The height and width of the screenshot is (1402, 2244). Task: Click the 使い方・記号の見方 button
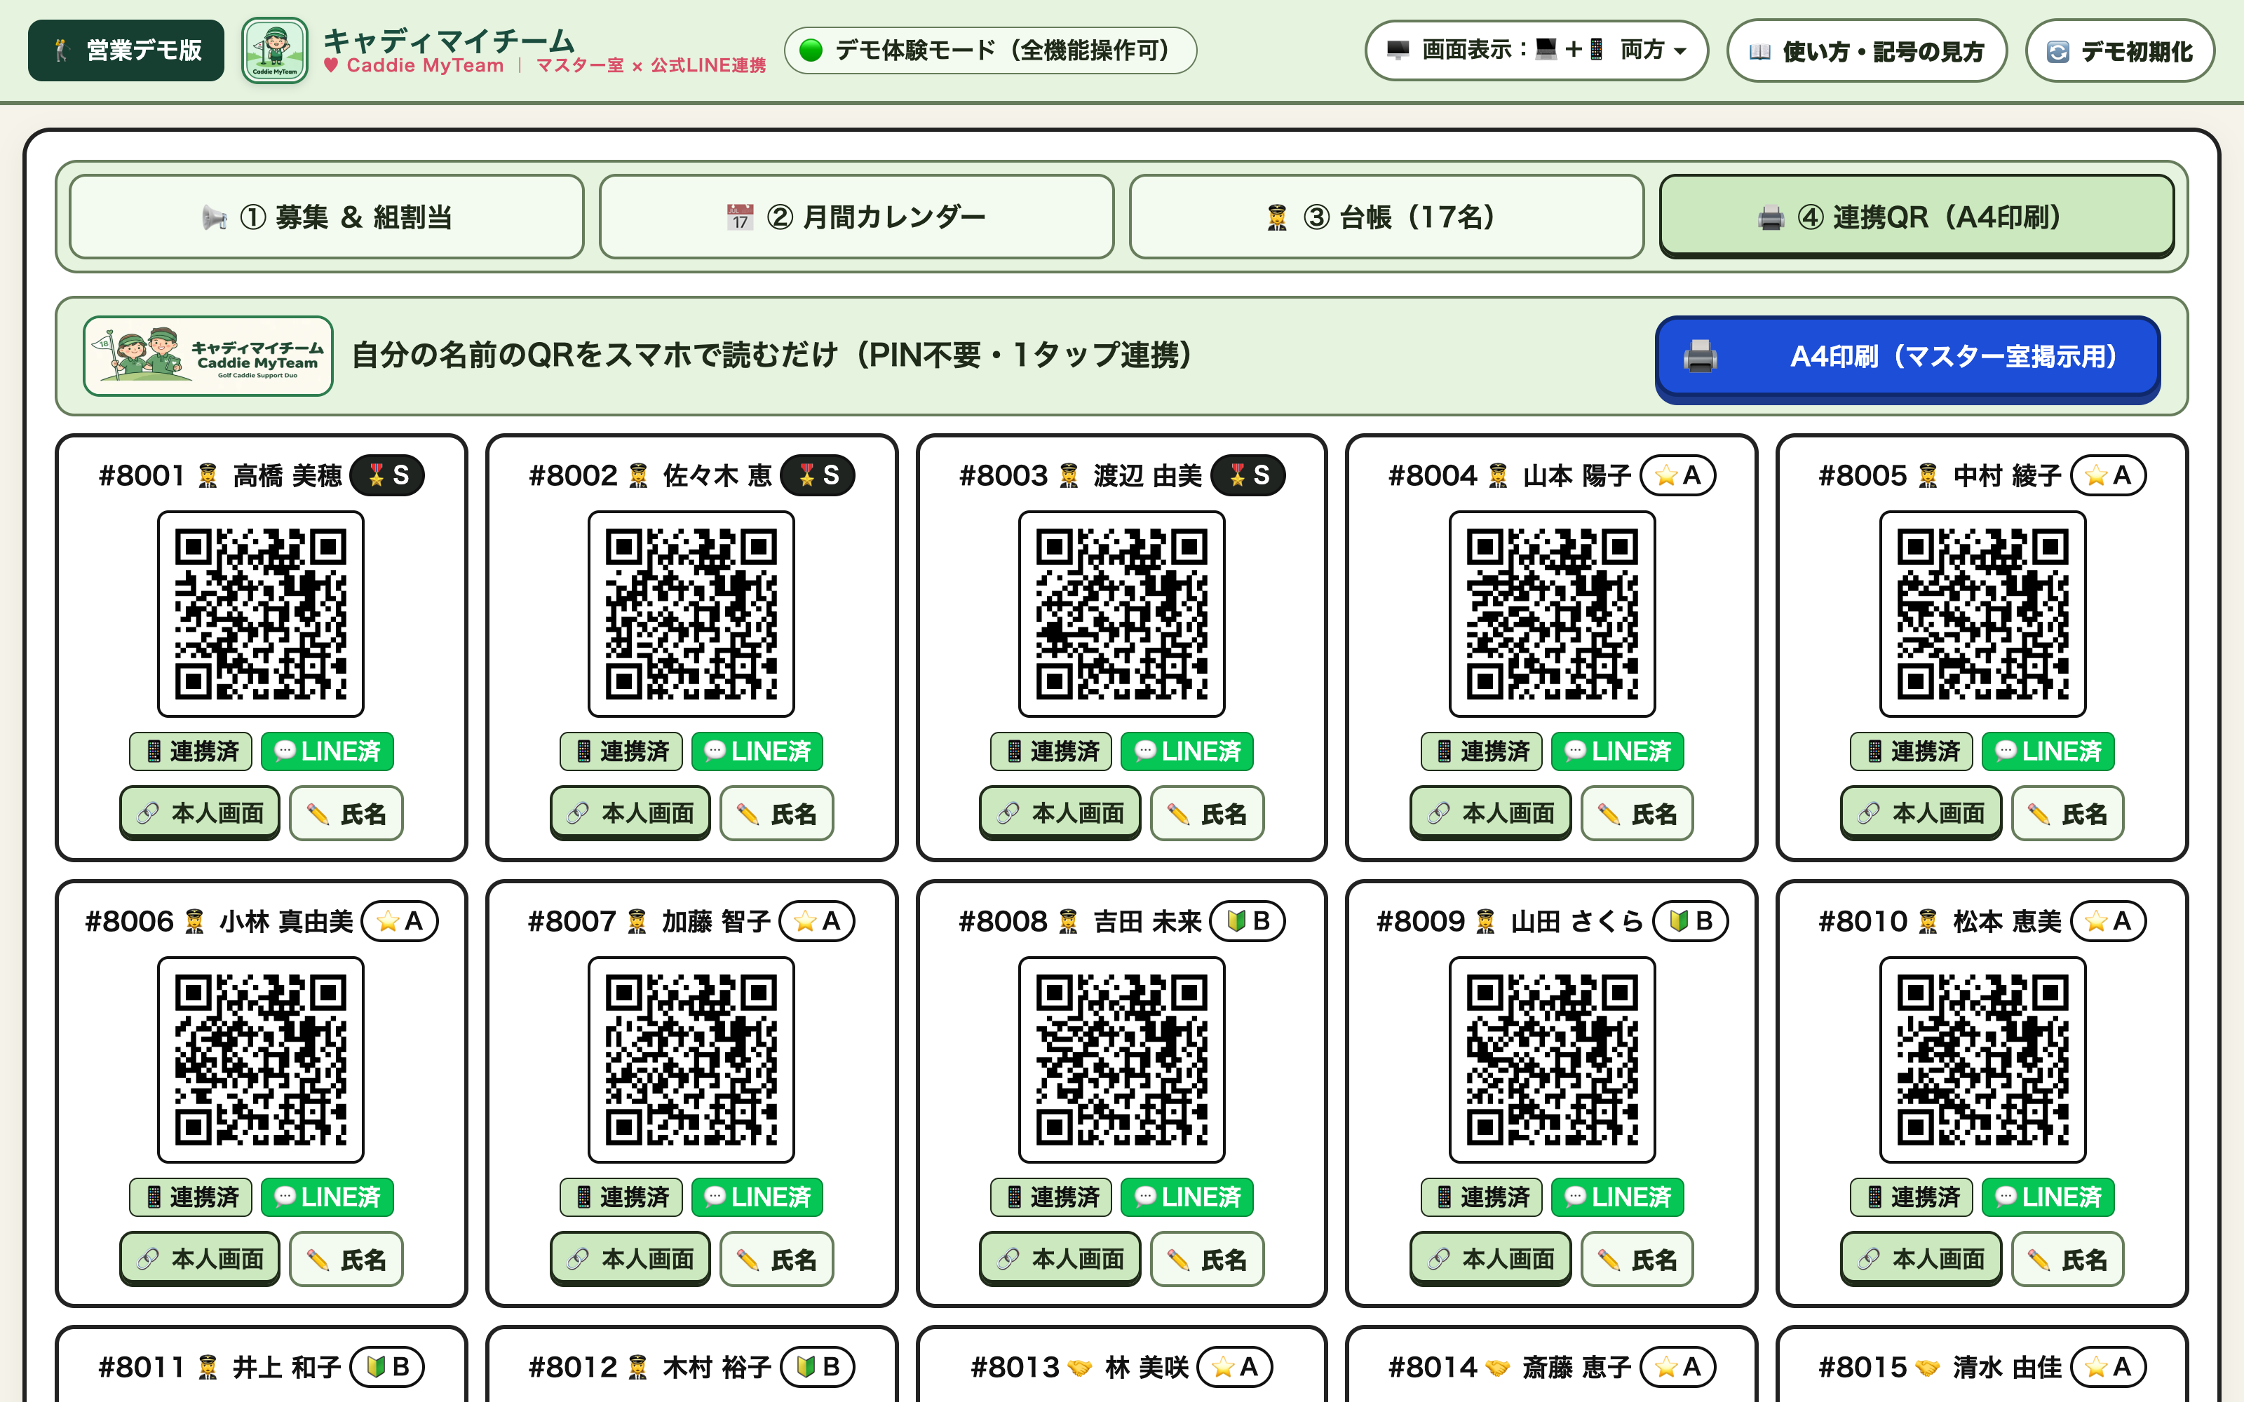coord(1867,50)
